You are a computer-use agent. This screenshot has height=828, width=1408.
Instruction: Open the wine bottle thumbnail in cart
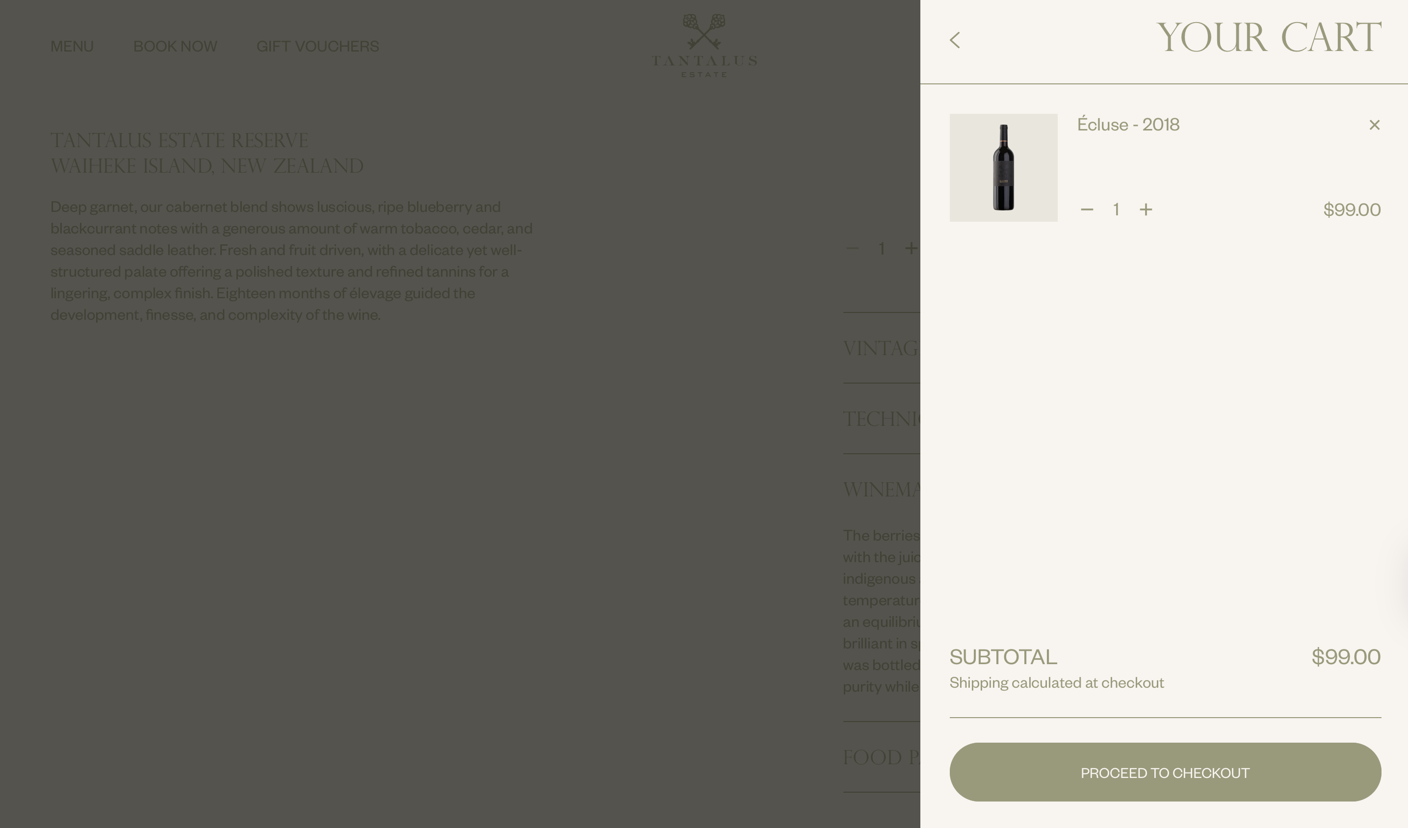(1003, 168)
